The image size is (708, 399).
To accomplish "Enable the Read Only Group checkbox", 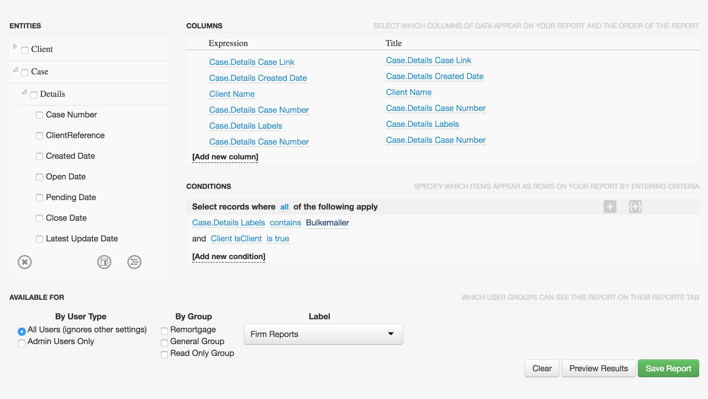I will point(164,354).
